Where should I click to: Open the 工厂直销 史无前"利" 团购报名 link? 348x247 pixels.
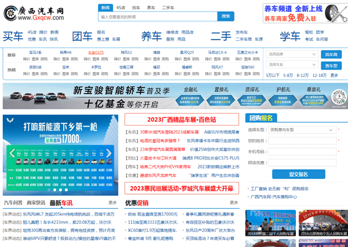(x=280, y=189)
